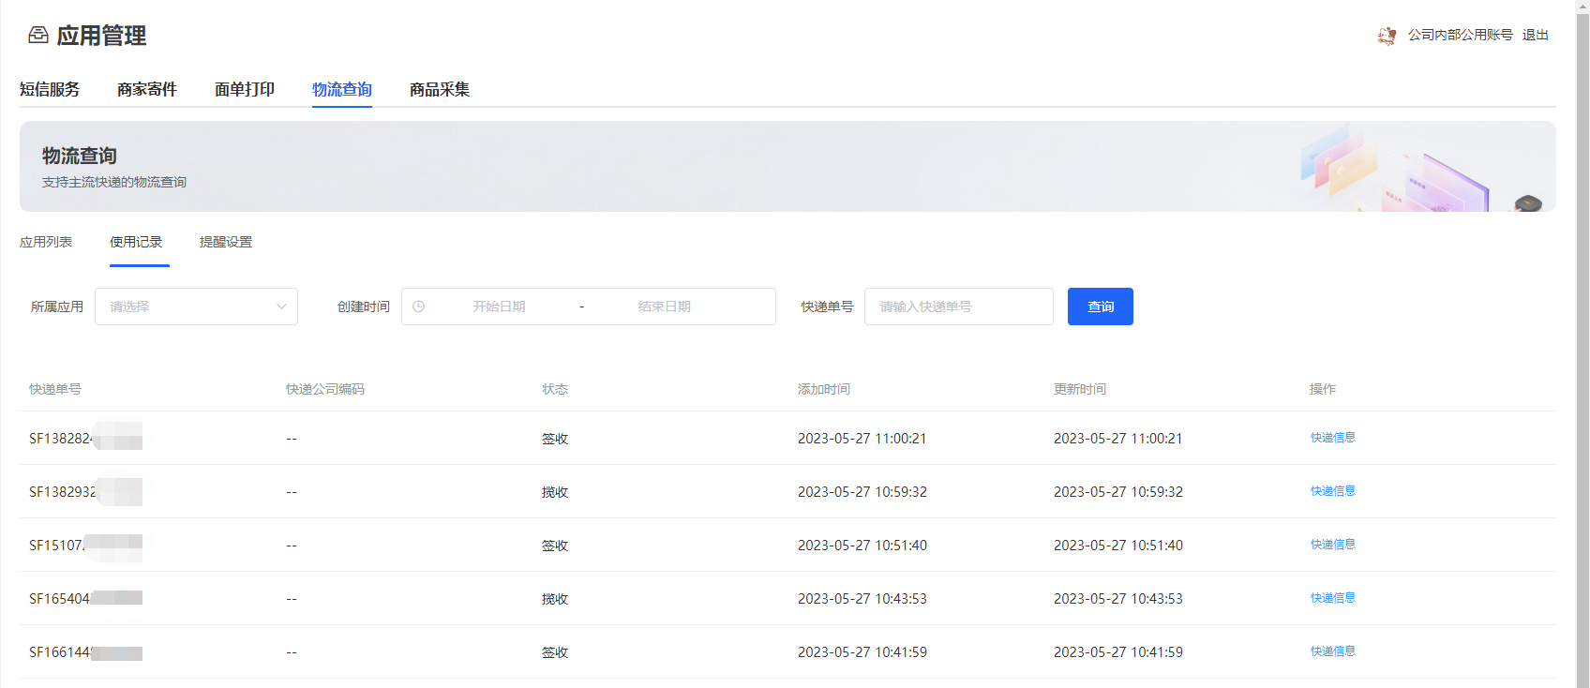The height and width of the screenshot is (688, 1590).
Task: Open the 面单打印 tab
Action: [x=245, y=90]
